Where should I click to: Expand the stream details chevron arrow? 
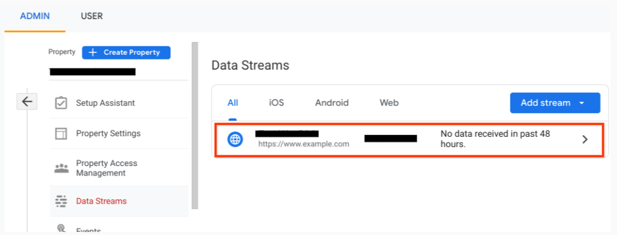(x=585, y=139)
